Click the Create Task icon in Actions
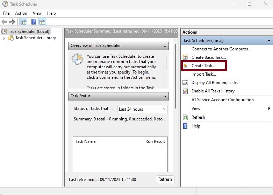 pyautogui.click(x=185, y=66)
